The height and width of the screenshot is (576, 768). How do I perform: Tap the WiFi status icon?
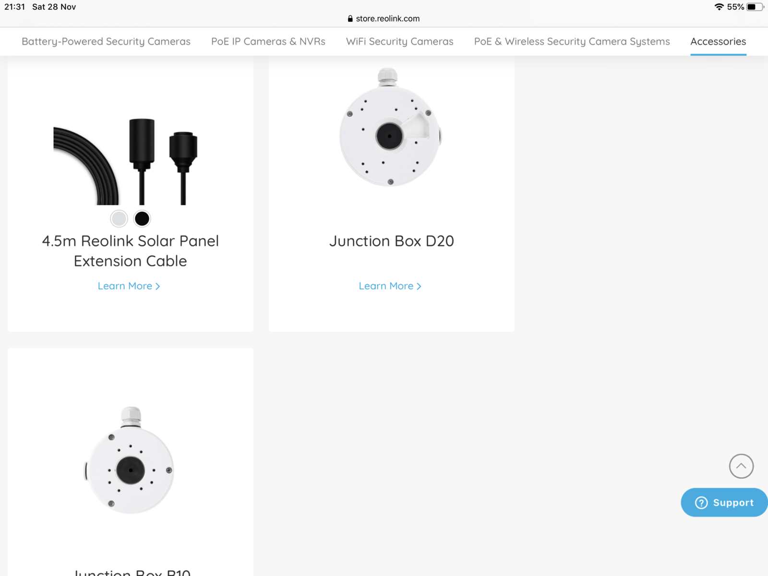[719, 7]
